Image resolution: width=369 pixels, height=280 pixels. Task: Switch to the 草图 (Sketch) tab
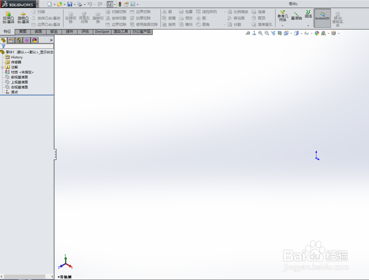22,31
